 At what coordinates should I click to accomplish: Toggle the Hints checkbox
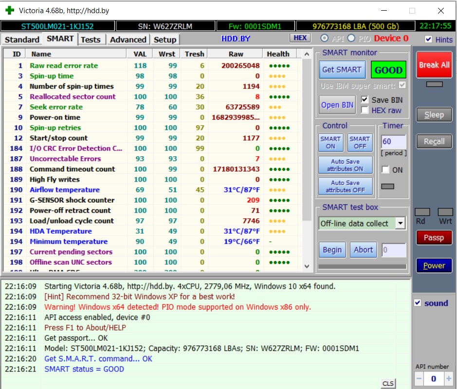click(428, 39)
